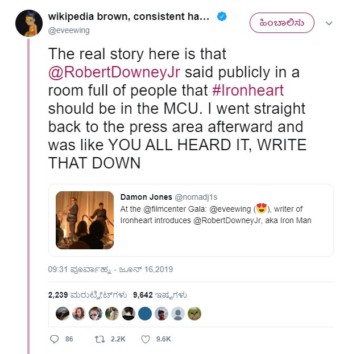This screenshot has width=352, height=354.
Task: Open the @eveewing handle under the name
Action: click(69, 31)
